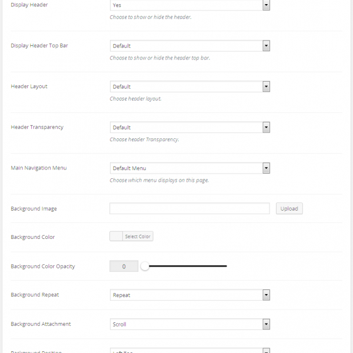Focus the Background Image text field
Viewport: 353px width, 353px height.
189,208
